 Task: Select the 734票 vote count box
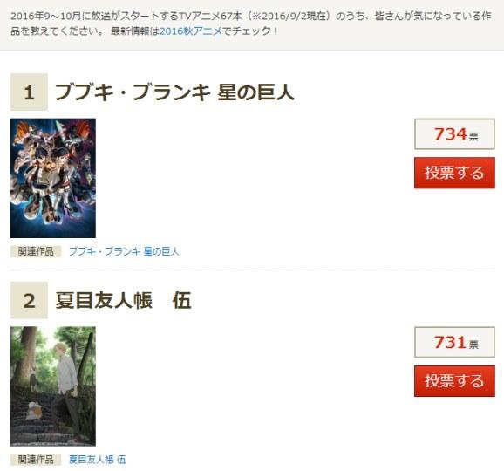454,134
